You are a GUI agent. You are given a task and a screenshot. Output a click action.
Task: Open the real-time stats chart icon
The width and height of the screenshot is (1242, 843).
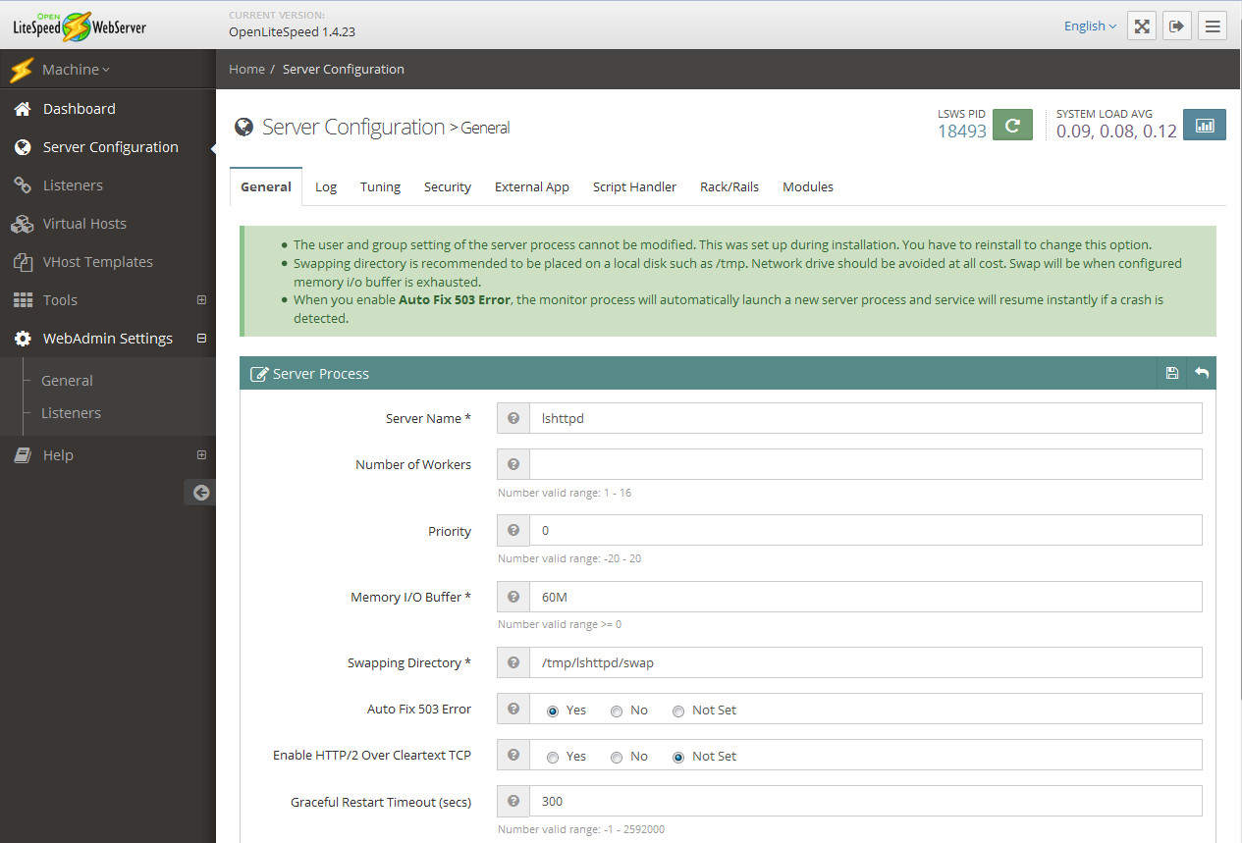(x=1205, y=125)
